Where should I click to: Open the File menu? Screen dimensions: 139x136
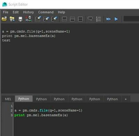pyautogui.click(x=6, y=12)
